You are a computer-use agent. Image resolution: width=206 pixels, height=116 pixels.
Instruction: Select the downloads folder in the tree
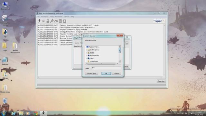coord(94,61)
